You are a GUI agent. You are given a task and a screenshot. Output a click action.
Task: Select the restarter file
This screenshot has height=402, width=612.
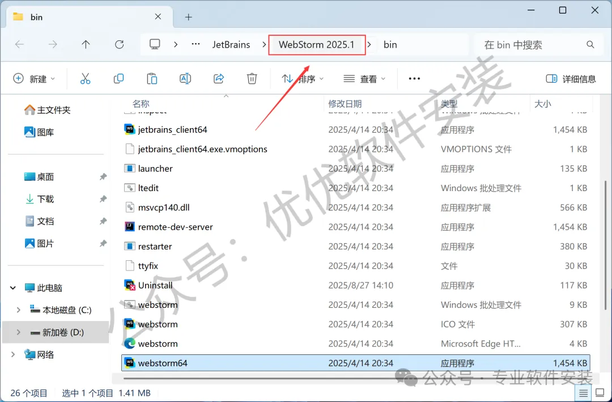(x=355, y=247)
